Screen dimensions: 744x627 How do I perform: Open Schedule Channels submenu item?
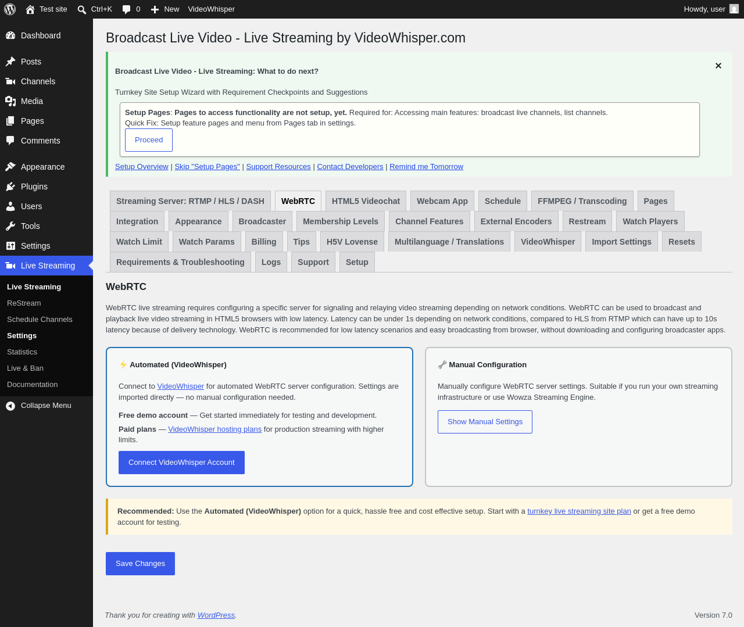pos(40,320)
